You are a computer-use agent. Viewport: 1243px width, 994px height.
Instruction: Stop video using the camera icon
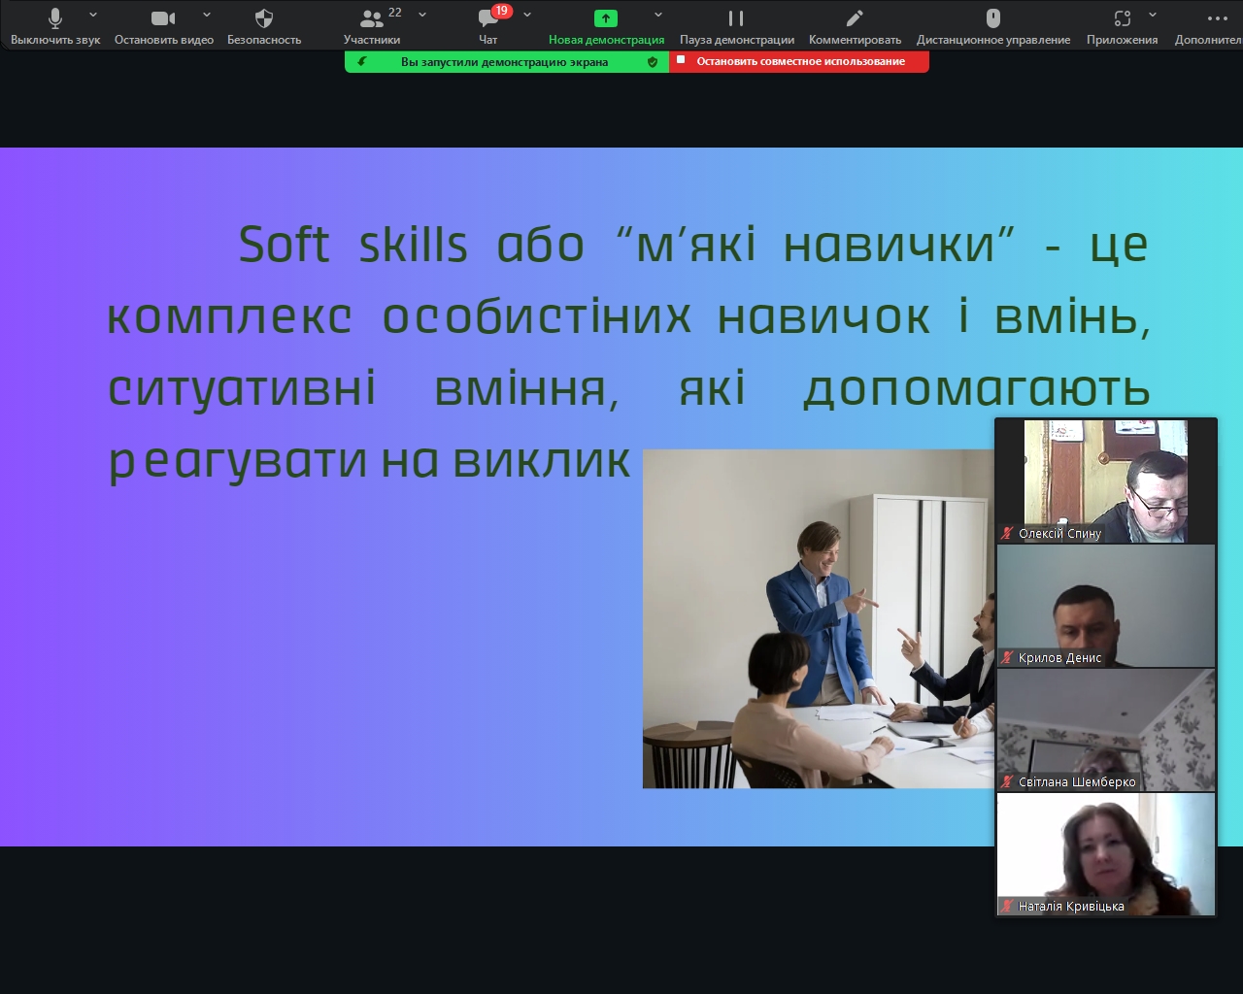point(163,26)
